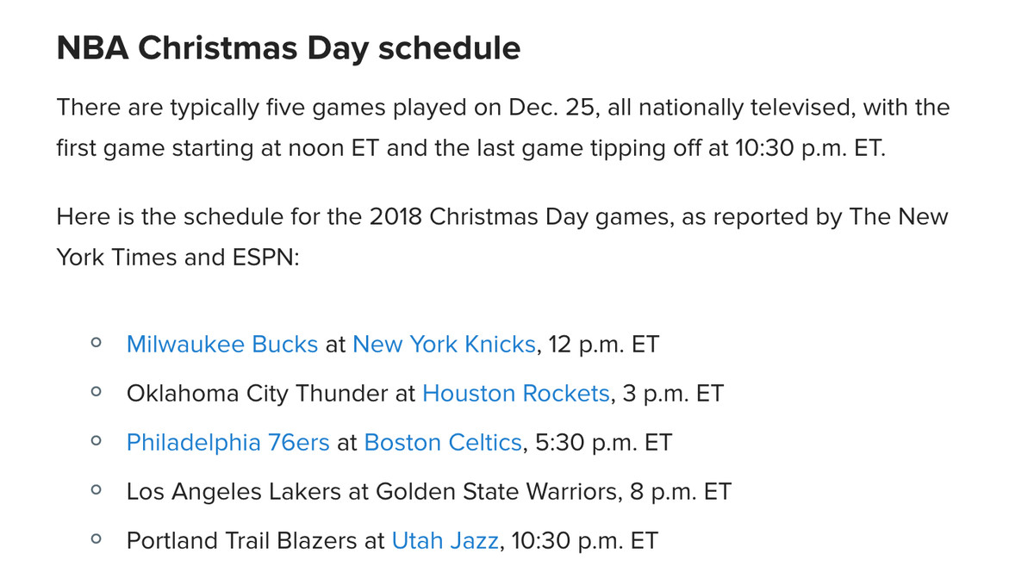Click the Golden State Warriors text
Viewport: 1034px width, 585px height.
pyautogui.click(x=496, y=492)
